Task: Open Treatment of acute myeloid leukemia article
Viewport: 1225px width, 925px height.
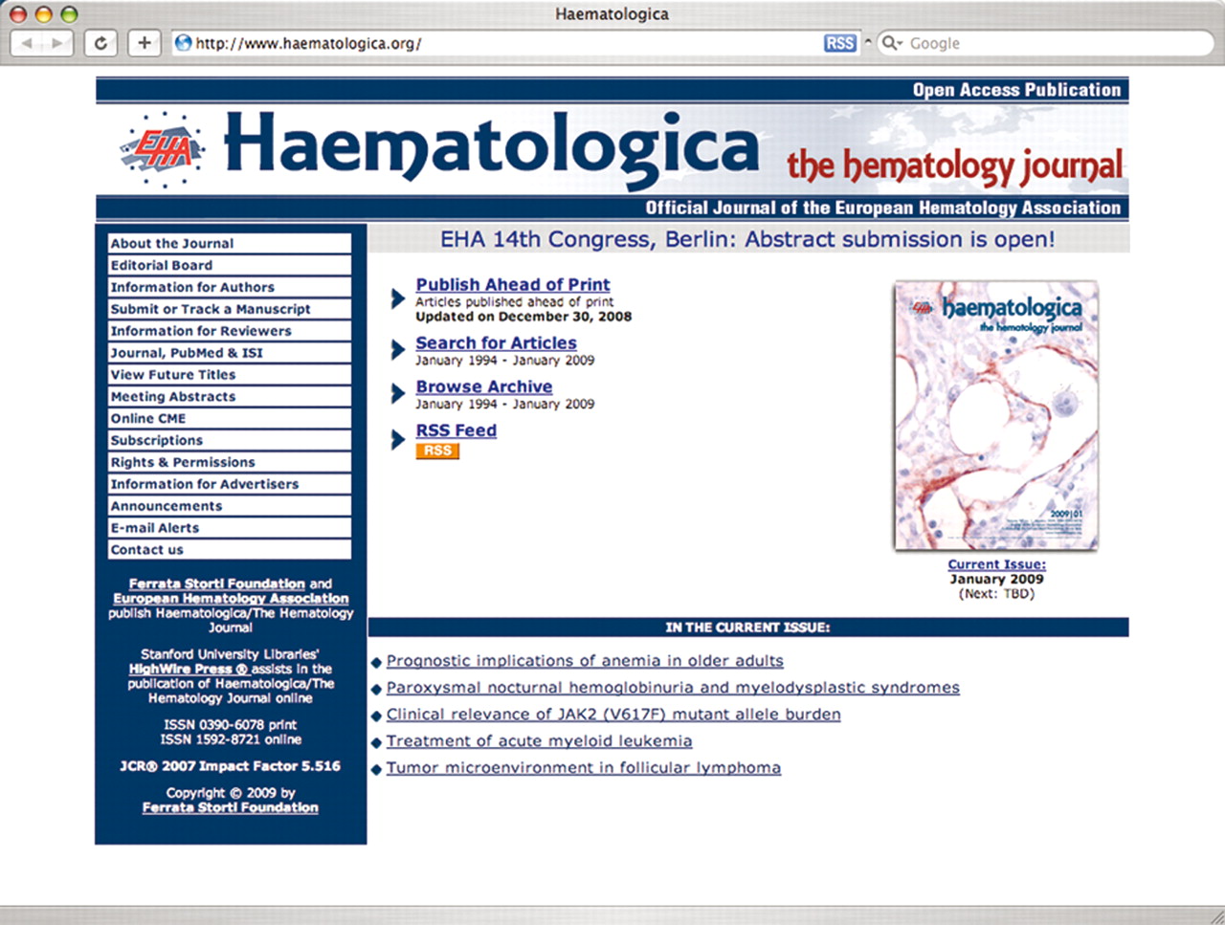Action: click(x=539, y=741)
